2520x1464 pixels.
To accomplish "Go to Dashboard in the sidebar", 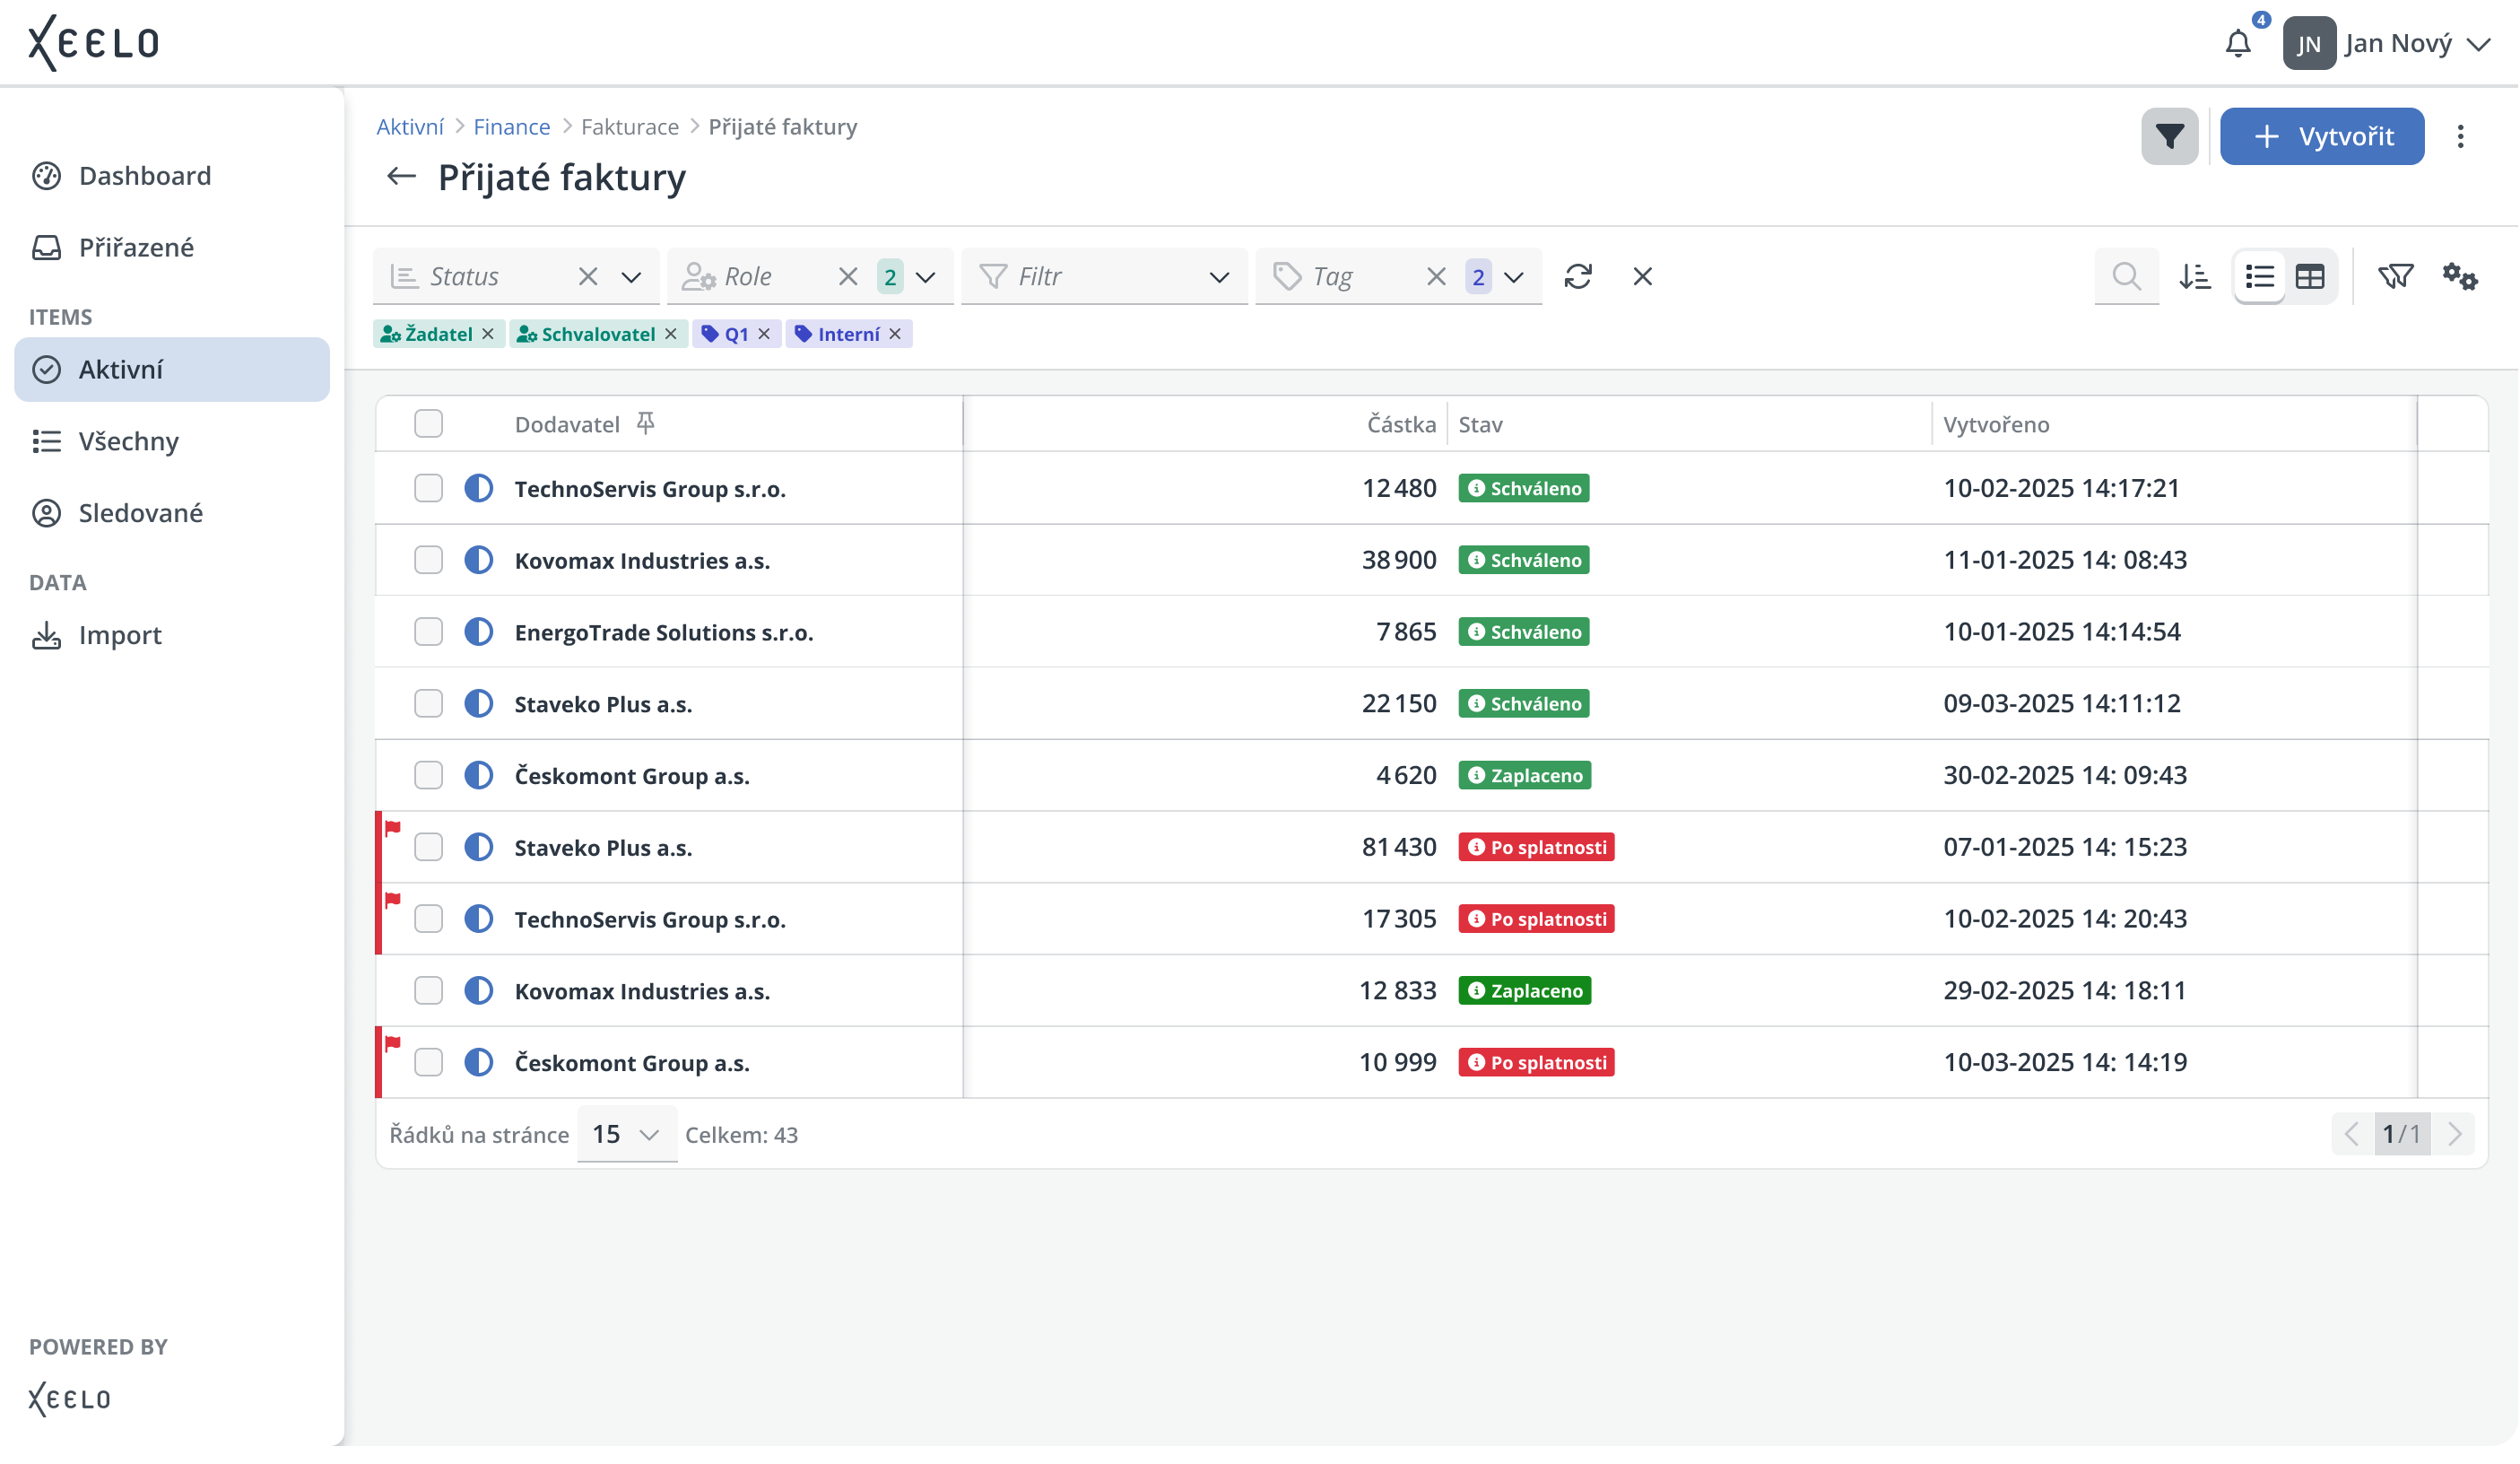I will click(144, 176).
